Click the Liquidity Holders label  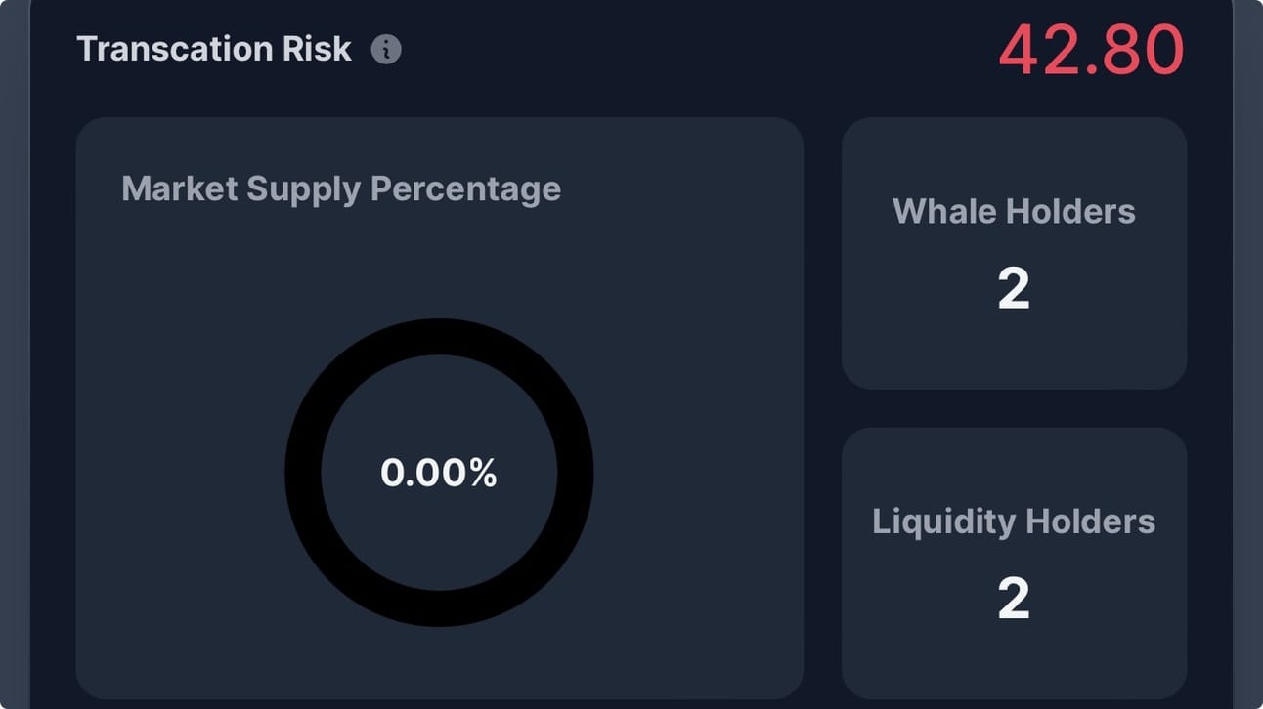tap(1014, 521)
